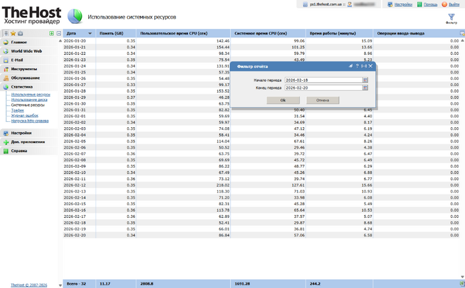Click the Отмена button
Image resolution: width=465 pixels, height=288 pixels.
click(323, 100)
